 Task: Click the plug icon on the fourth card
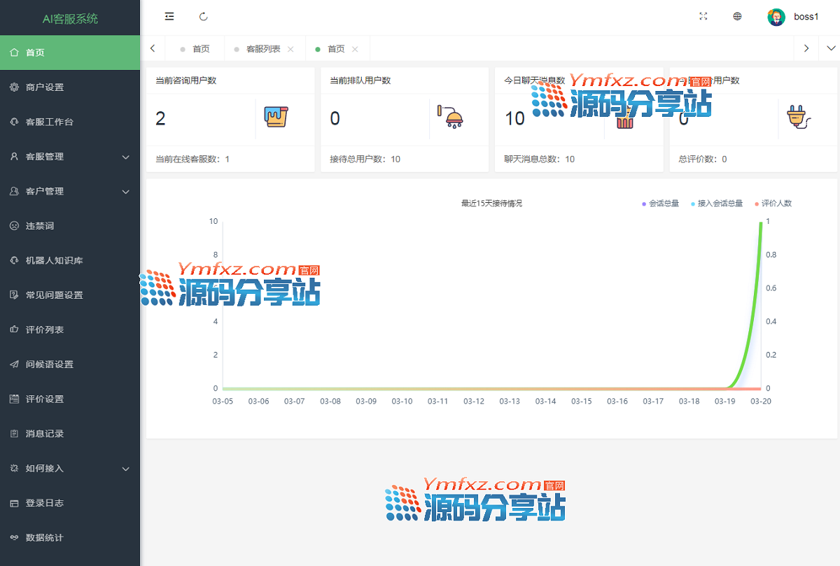pyautogui.click(x=799, y=117)
